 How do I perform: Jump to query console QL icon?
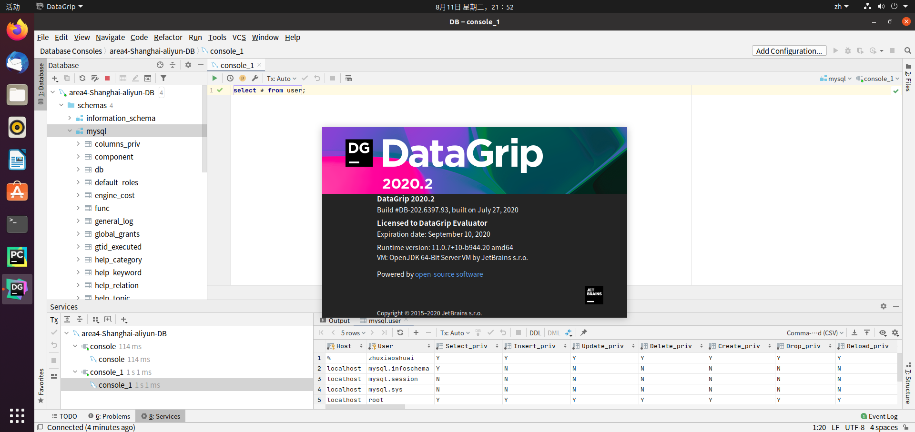tap(148, 78)
